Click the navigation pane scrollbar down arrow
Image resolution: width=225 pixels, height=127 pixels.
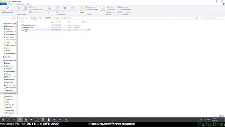[17, 114]
